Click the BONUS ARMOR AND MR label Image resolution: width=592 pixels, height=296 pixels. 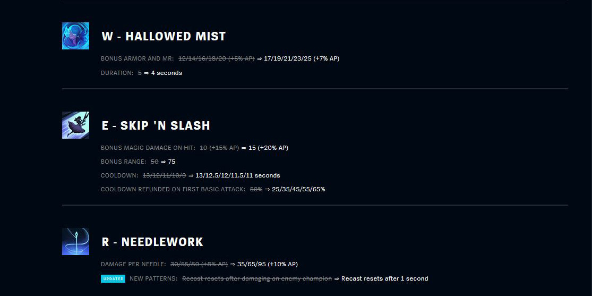pos(138,58)
